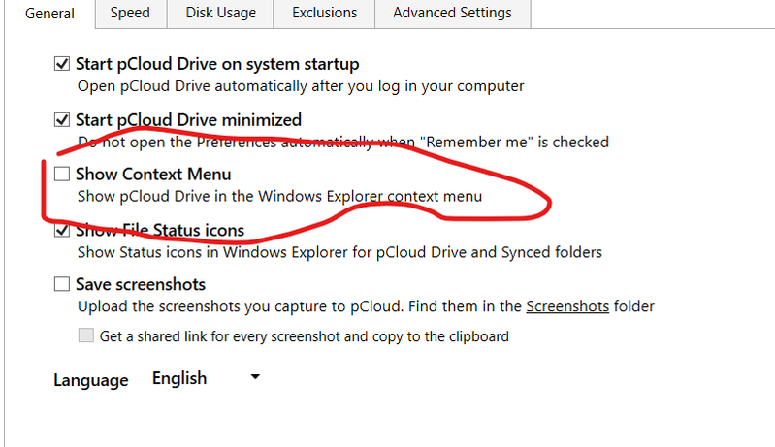This screenshot has width=775, height=447.
Task: Open the Screenshots folder link
Action: pos(567,307)
